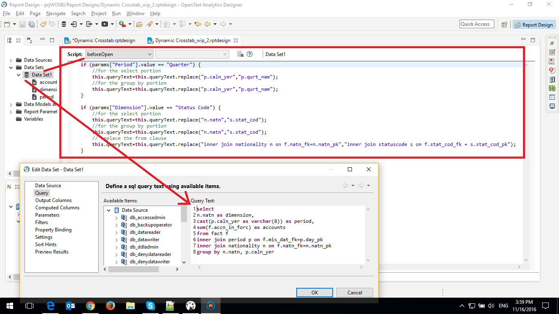
Task: Collapse Data Source in Available Items
Action: 109,210
